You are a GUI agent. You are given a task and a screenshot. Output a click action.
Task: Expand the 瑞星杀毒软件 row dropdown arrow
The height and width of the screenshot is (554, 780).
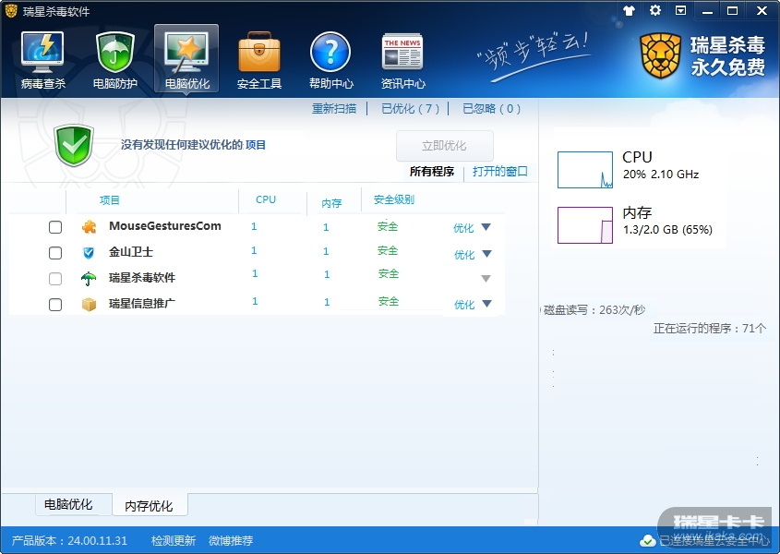[x=486, y=279]
